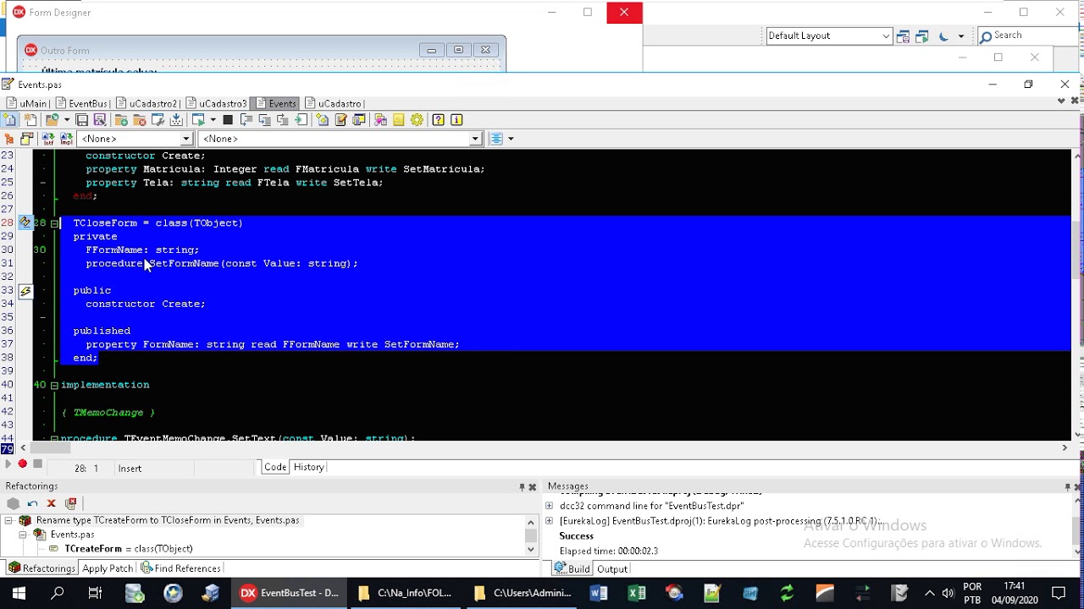Image resolution: width=1084 pixels, height=609 pixels.
Task: Open the Default Layout dropdown
Action: point(886,36)
